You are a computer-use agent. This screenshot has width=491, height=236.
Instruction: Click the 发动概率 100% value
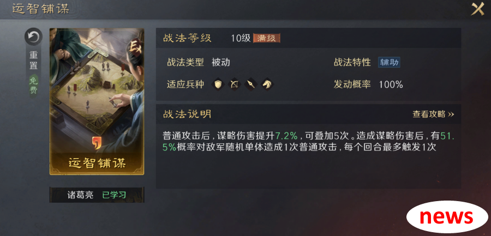point(391,84)
